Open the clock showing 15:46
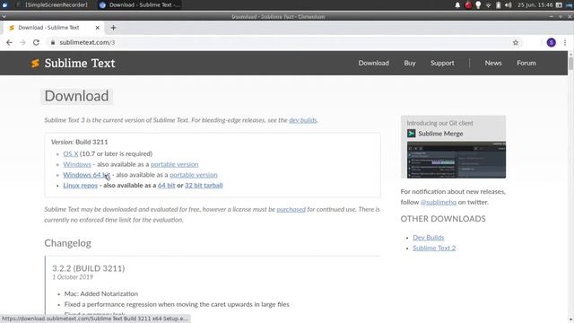Viewport: 574px width, 323px height. click(535, 5)
